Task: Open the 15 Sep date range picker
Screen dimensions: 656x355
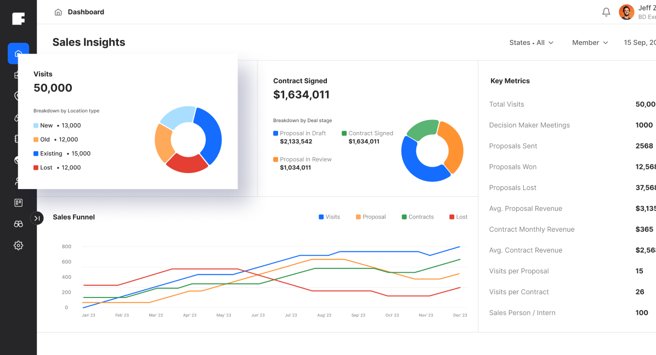Action: [640, 43]
